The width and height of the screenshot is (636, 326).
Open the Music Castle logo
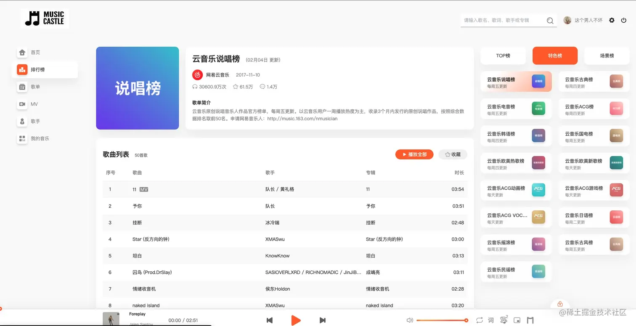(45, 19)
